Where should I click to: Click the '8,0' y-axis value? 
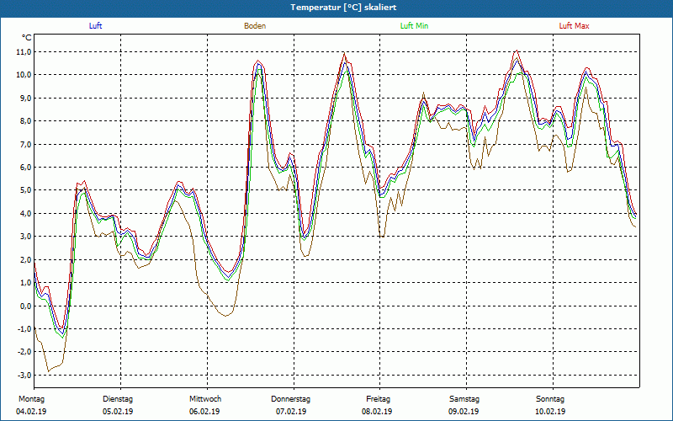click(x=25, y=121)
